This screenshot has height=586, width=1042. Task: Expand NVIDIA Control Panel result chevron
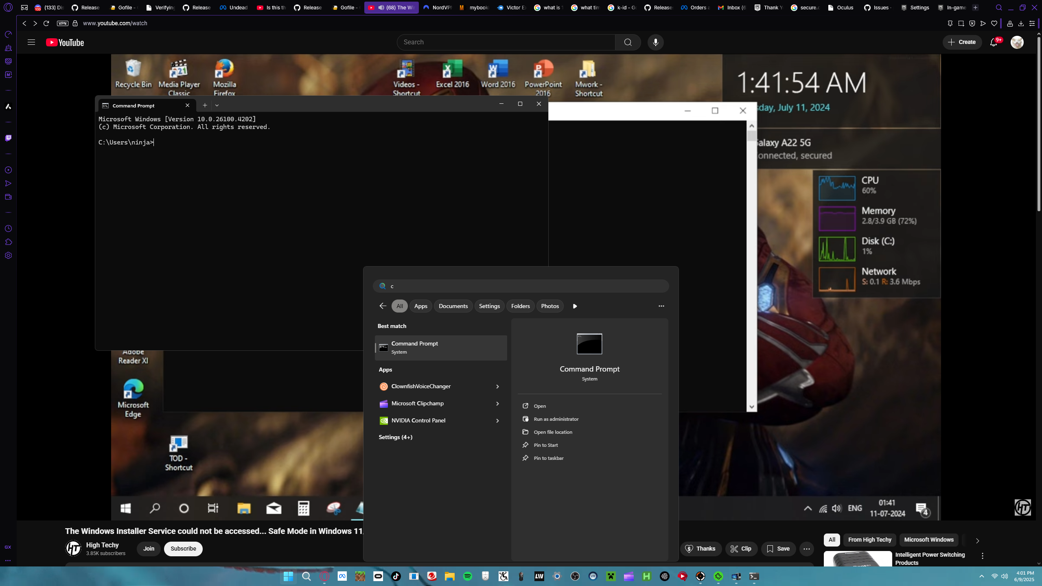pos(497,421)
